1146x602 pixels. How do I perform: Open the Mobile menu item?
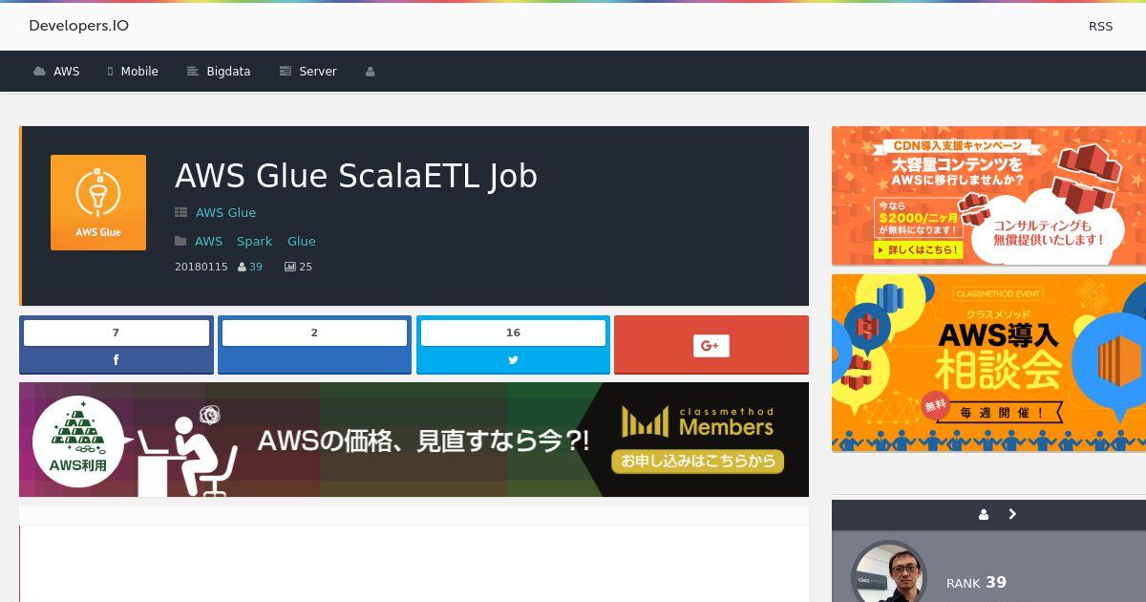coord(133,72)
